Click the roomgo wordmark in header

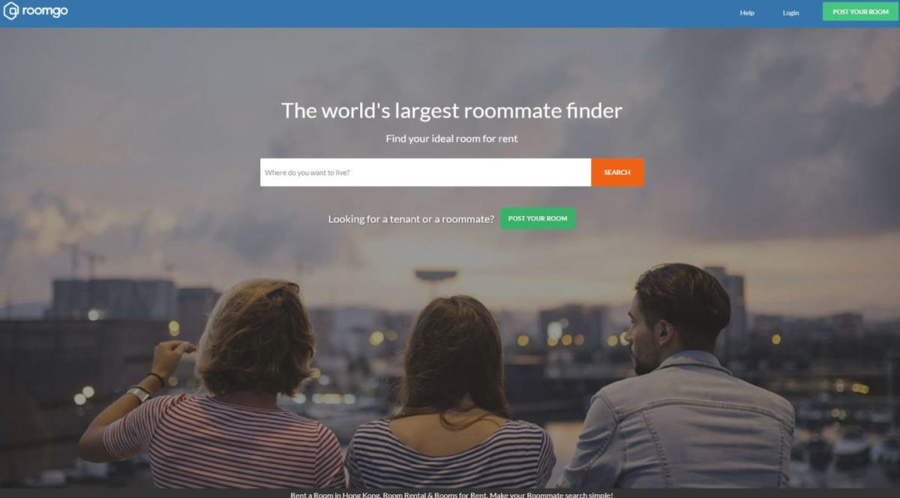click(45, 11)
